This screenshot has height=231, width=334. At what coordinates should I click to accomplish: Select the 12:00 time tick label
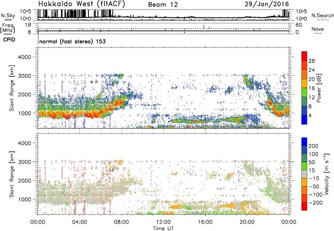click(163, 222)
